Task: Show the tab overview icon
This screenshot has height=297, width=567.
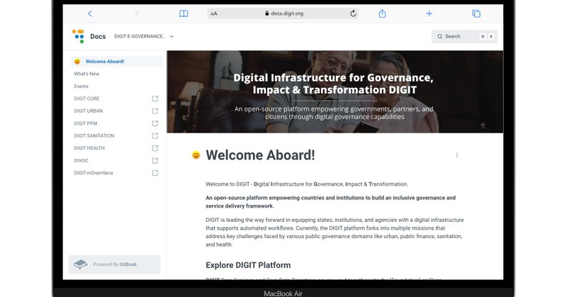Action: [476, 13]
